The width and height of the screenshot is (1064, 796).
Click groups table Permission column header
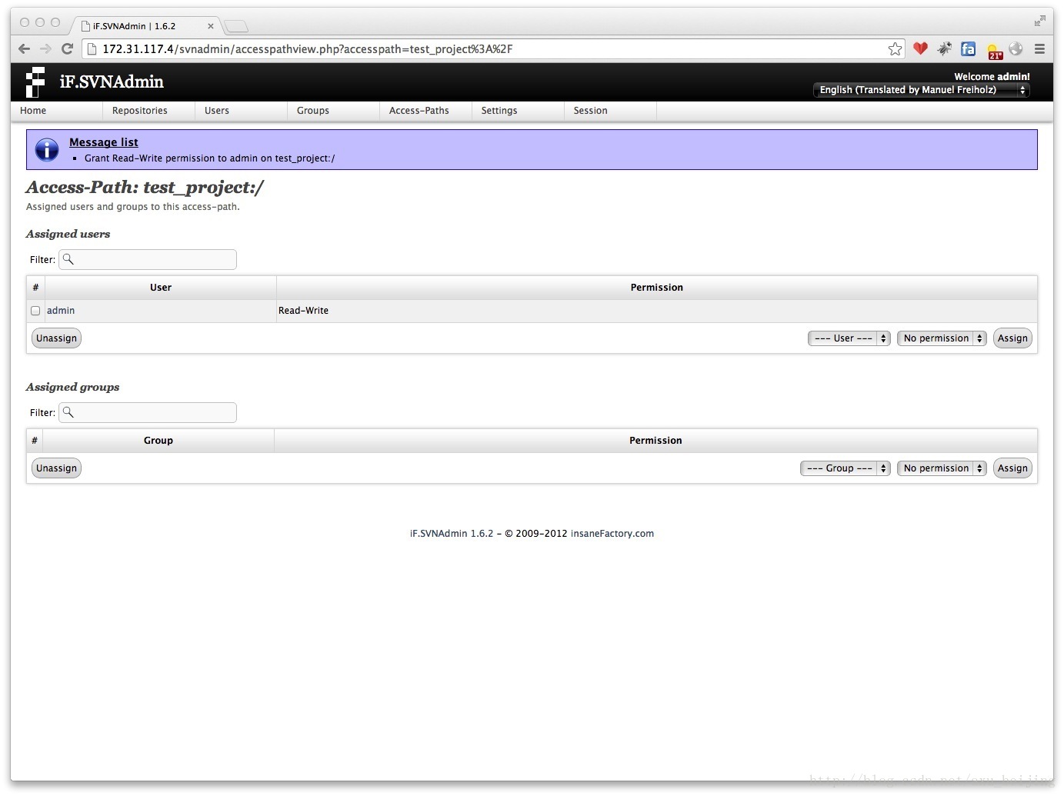pos(655,441)
